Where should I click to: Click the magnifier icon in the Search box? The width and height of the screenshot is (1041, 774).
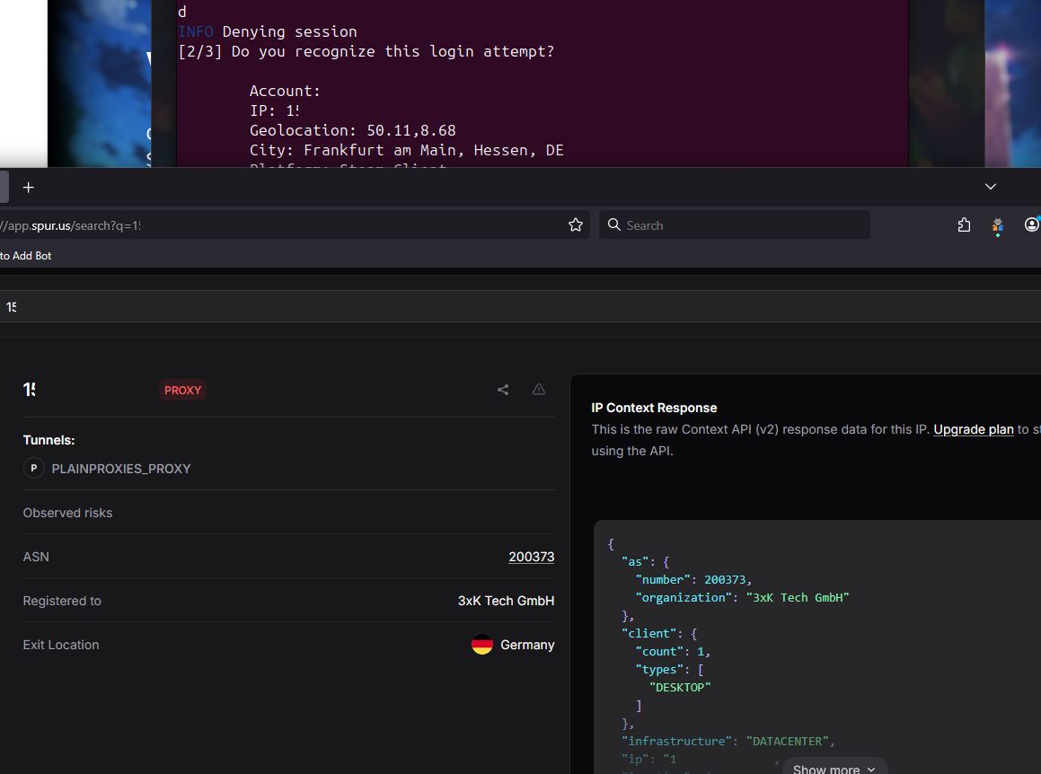[x=614, y=225]
